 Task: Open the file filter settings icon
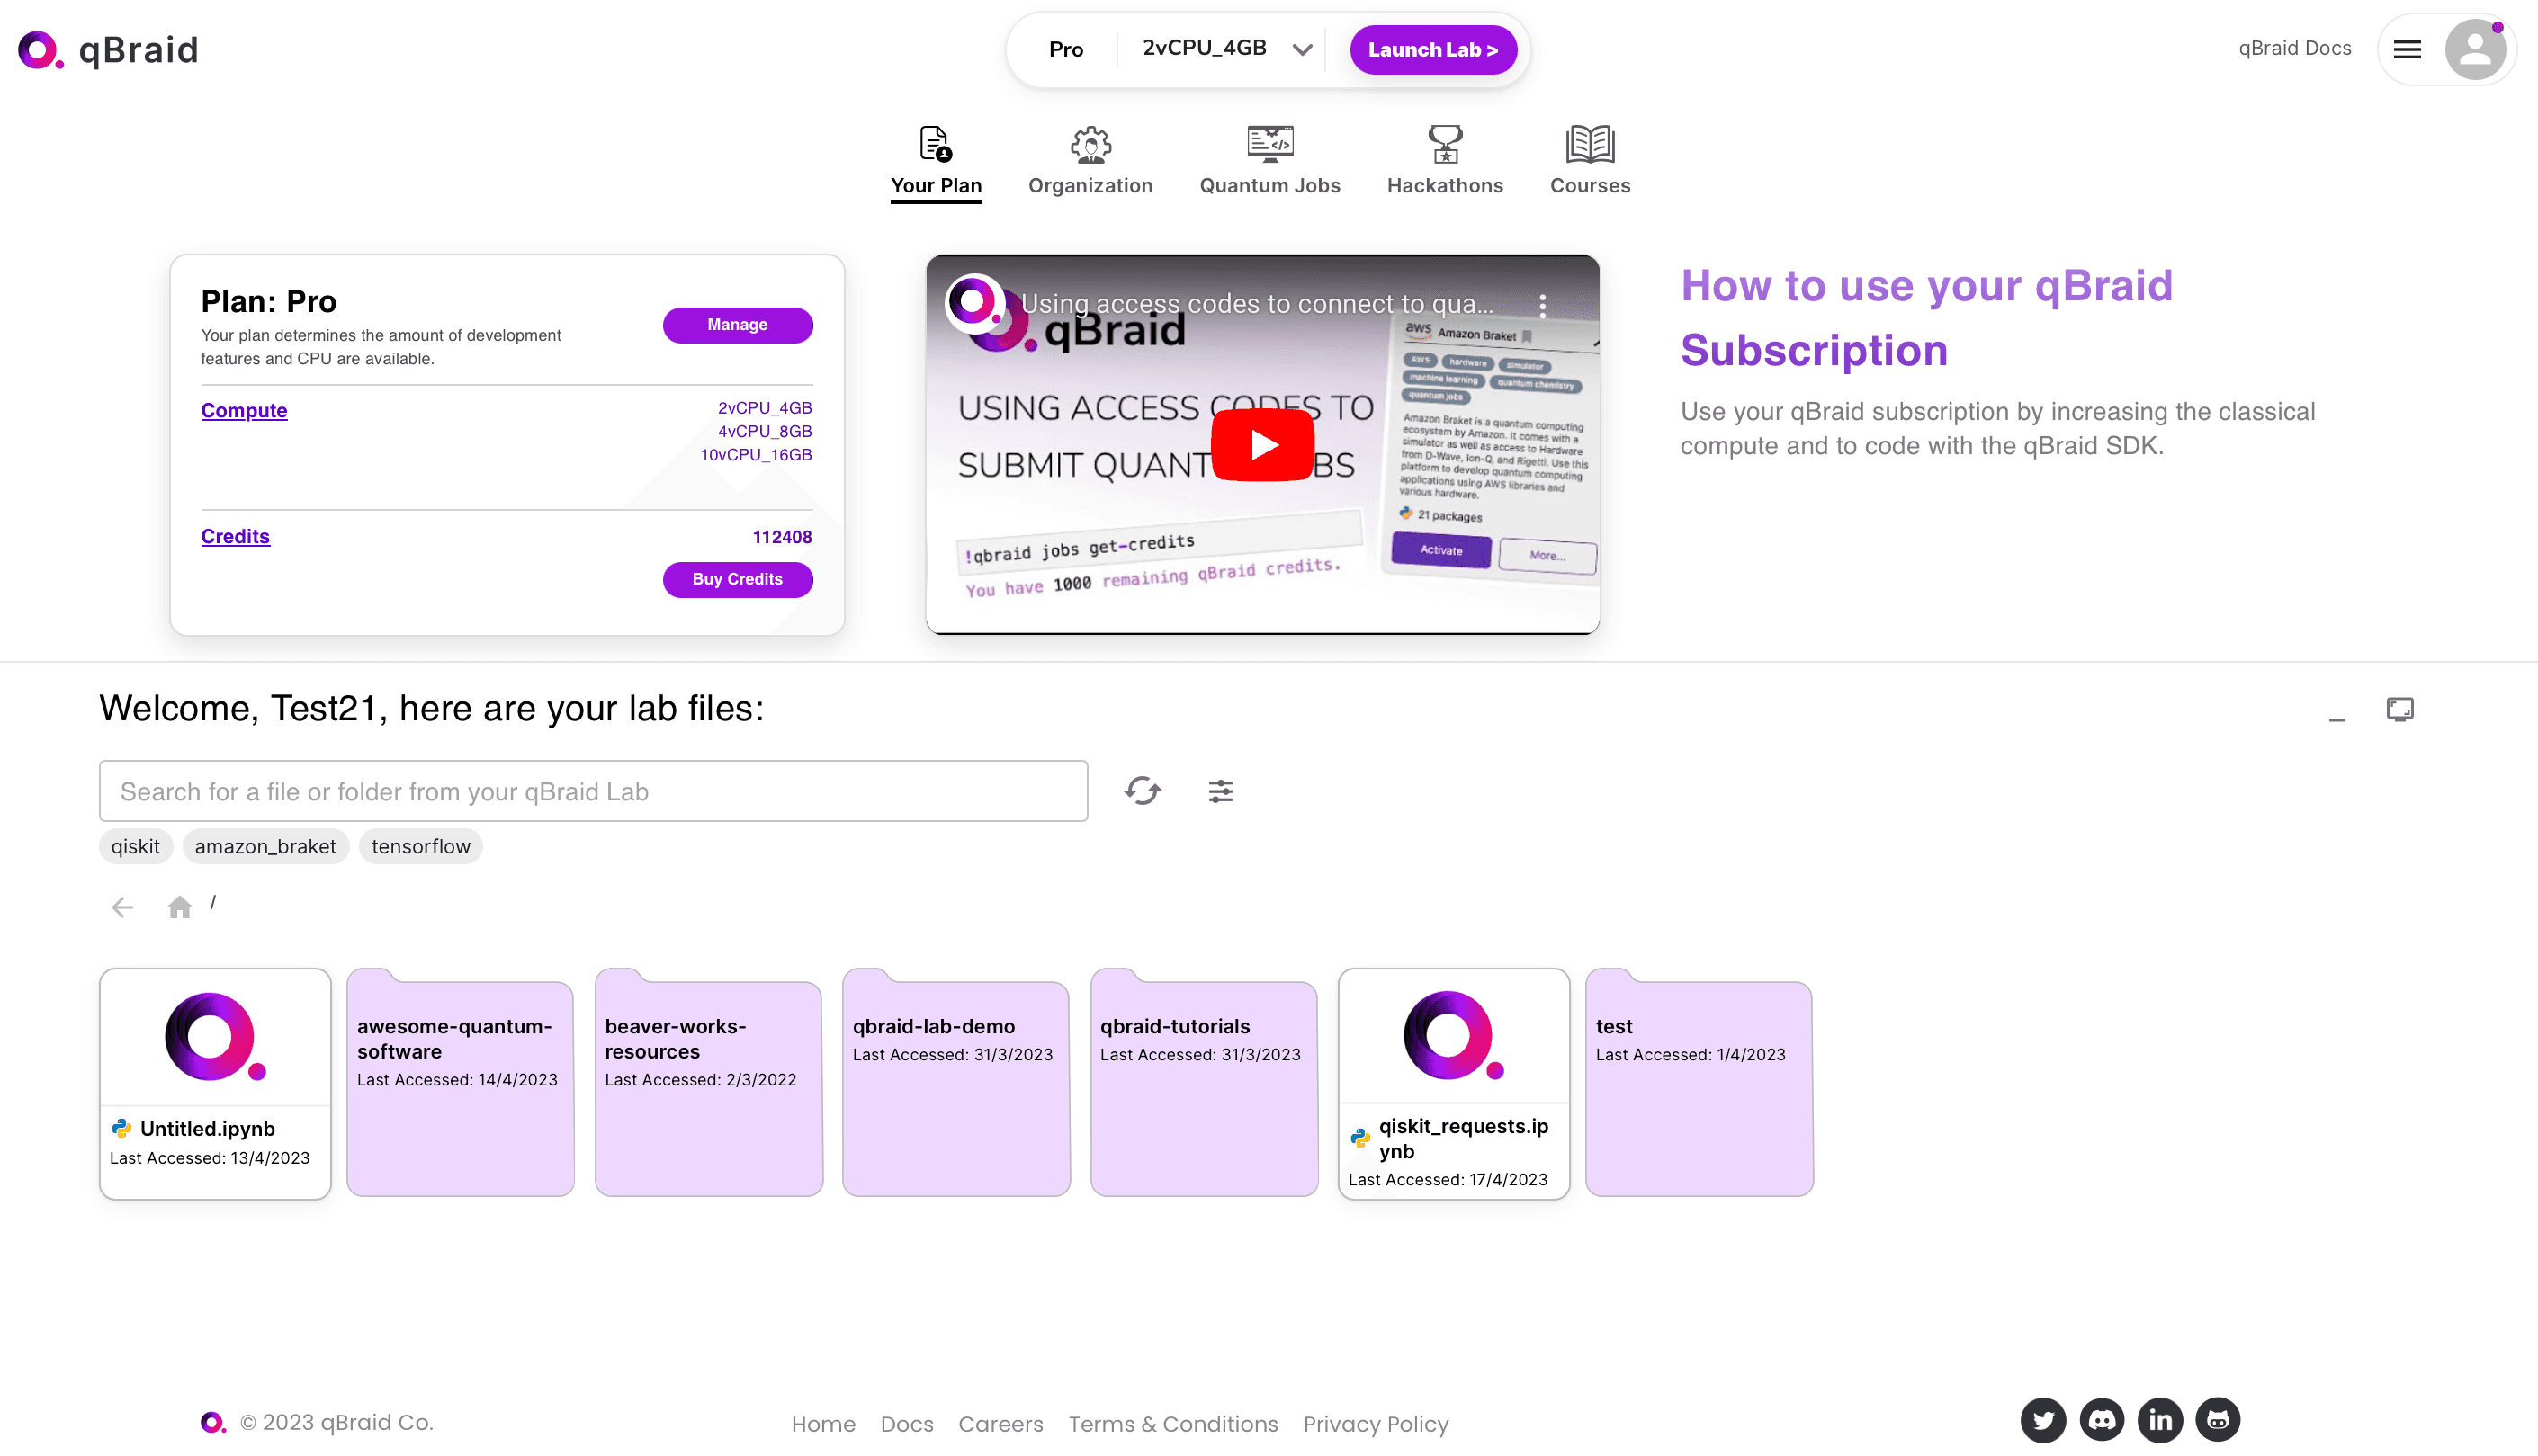click(x=1219, y=791)
